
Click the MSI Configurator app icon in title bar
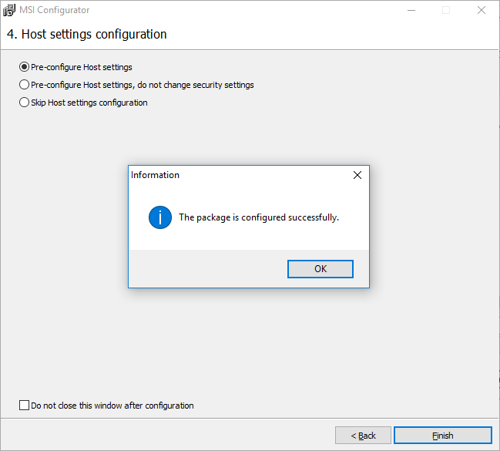coord(9,11)
